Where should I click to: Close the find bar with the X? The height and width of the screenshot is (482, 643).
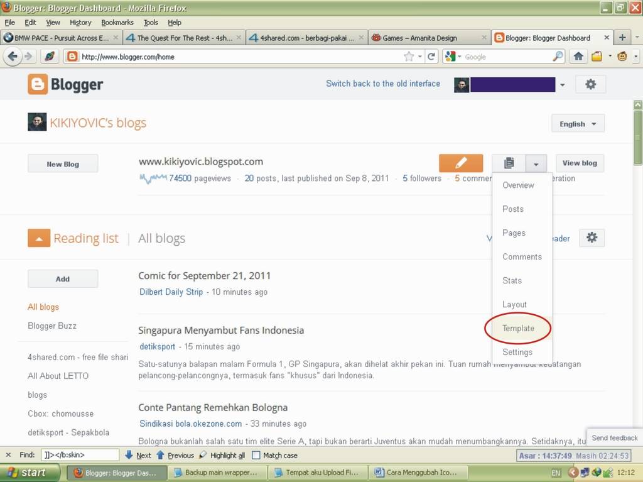(x=8, y=455)
